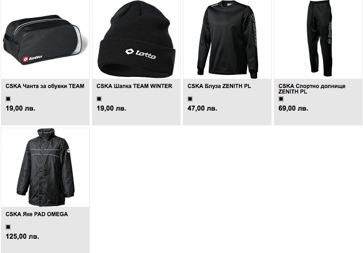Open CSKA Чанта за обувки TEAM link
The image size is (363, 253).
tap(45, 86)
